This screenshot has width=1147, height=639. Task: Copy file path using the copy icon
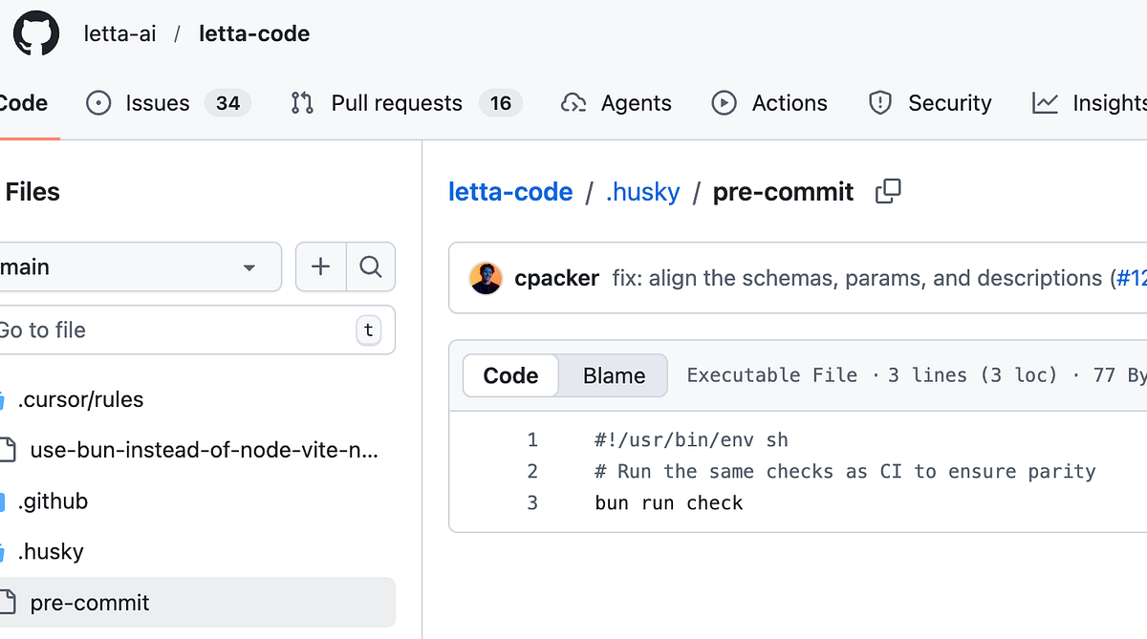[x=888, y=191]
